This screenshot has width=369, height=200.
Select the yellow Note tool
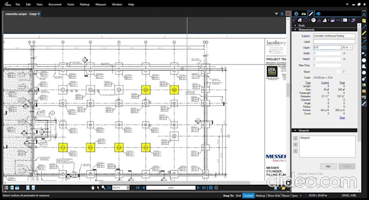364,21
